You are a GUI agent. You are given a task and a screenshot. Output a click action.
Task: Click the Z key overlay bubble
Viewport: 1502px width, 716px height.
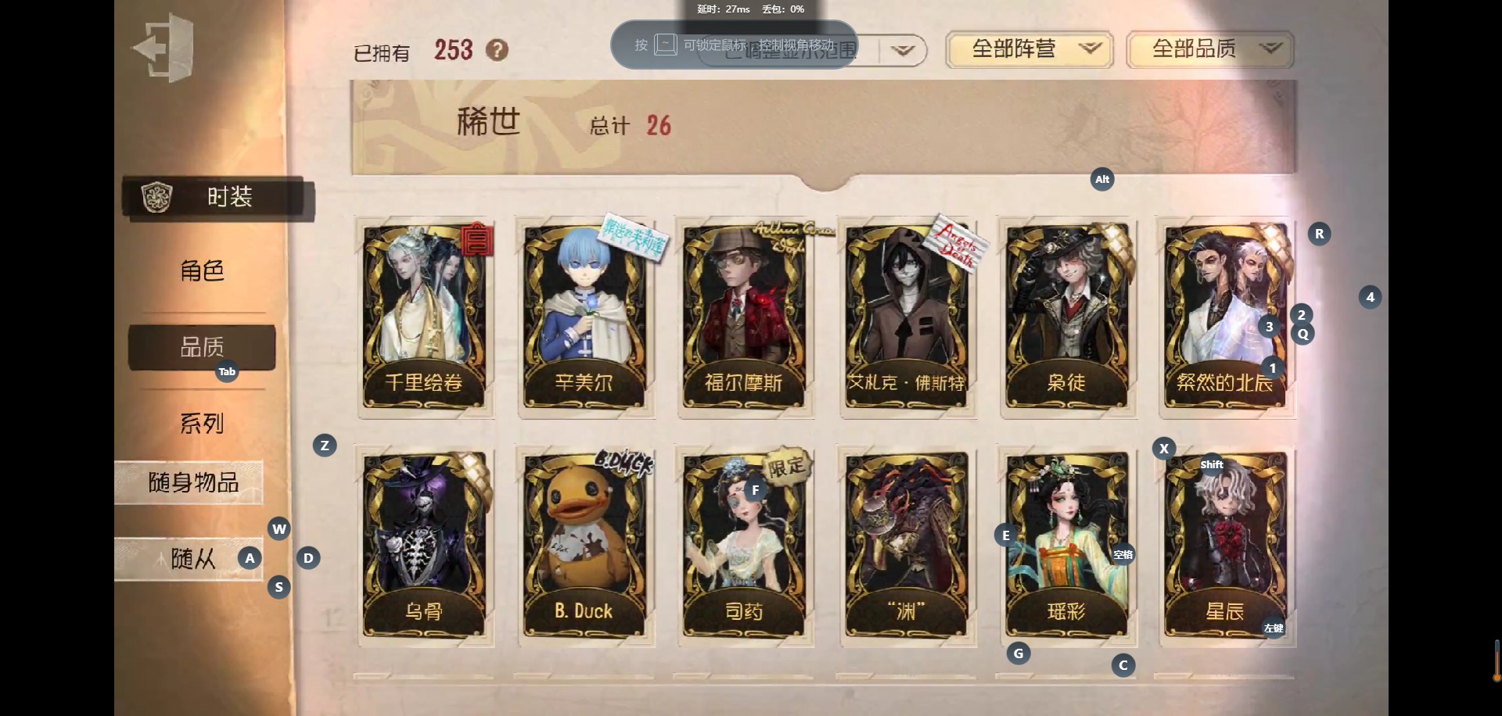coord(325,446)
